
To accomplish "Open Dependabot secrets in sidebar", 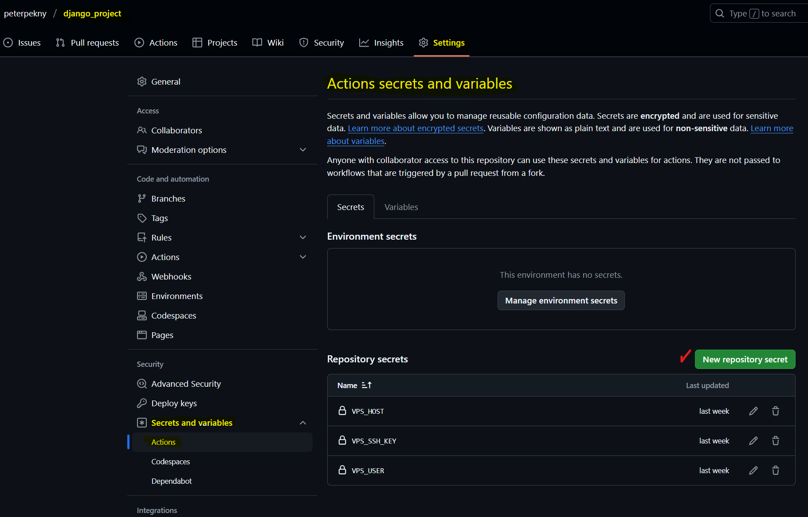I will coord(172,481).
